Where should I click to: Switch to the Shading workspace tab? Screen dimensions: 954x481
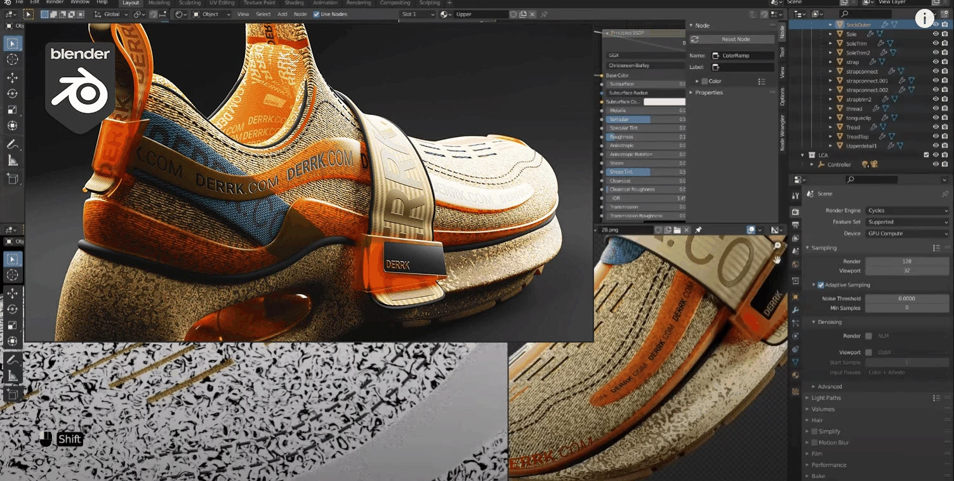point(294,3)
